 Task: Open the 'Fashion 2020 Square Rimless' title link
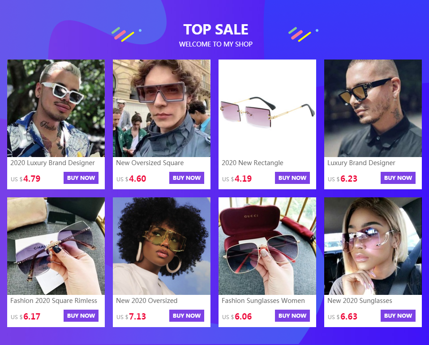54,301
